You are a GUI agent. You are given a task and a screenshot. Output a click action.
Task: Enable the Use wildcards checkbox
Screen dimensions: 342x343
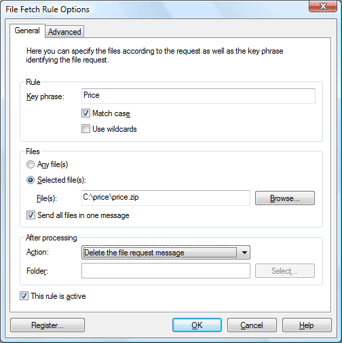pyautogui.click(x=85, y=129)
